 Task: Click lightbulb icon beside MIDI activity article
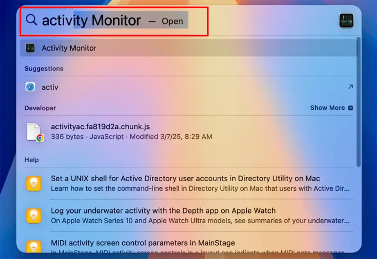pyautogui.click(x=34, y=247)
